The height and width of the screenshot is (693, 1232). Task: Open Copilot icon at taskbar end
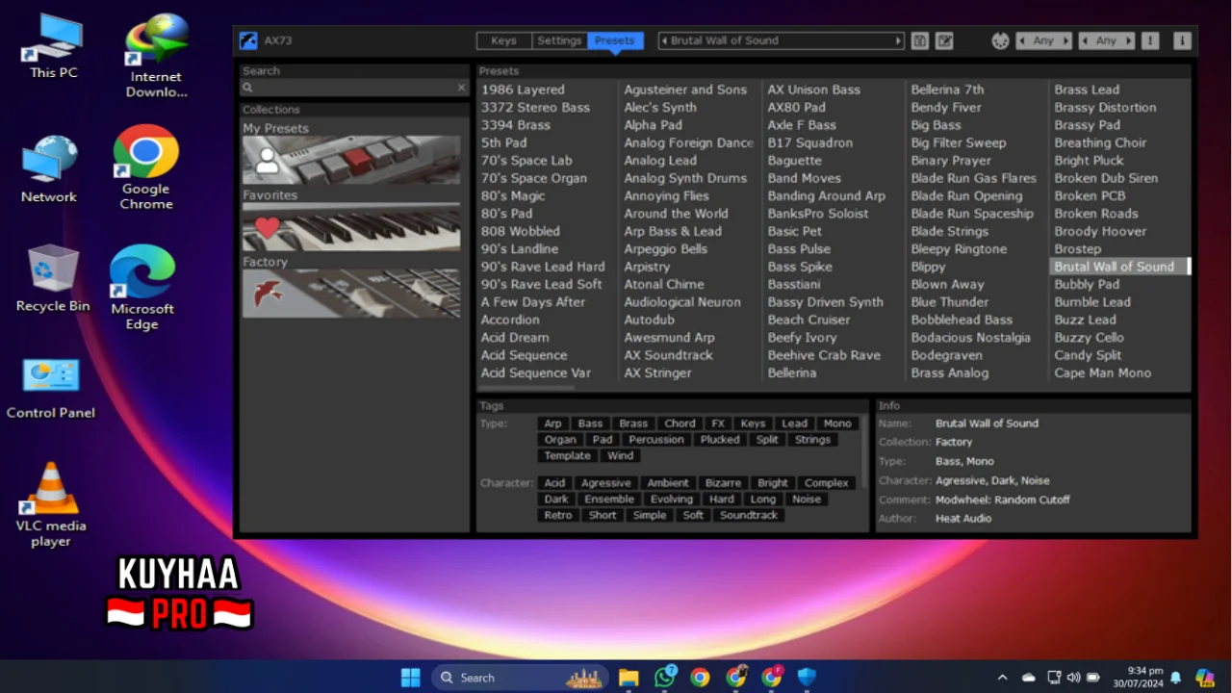pyautogui.click(x=1205, y=678)
